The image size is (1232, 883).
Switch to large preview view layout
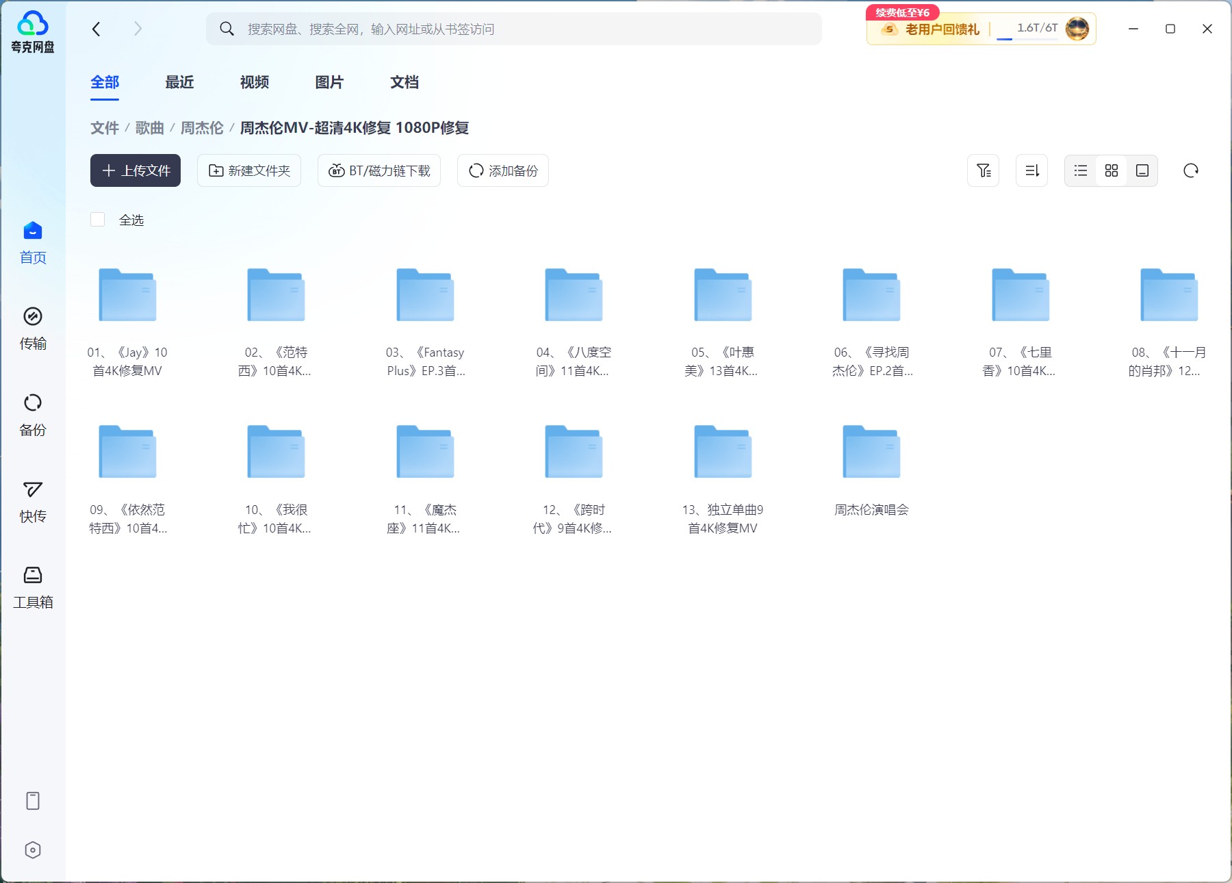[x=1142, y=170]
